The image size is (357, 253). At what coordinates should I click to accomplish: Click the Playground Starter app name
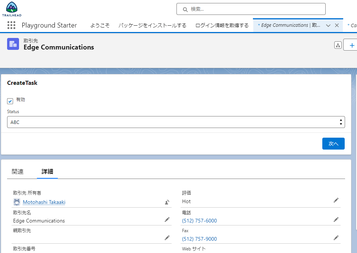49,25
